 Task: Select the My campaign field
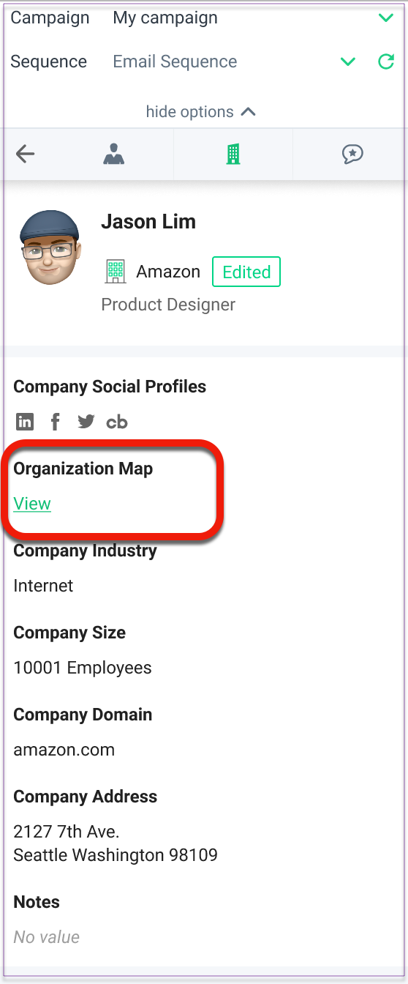point(165,18)
